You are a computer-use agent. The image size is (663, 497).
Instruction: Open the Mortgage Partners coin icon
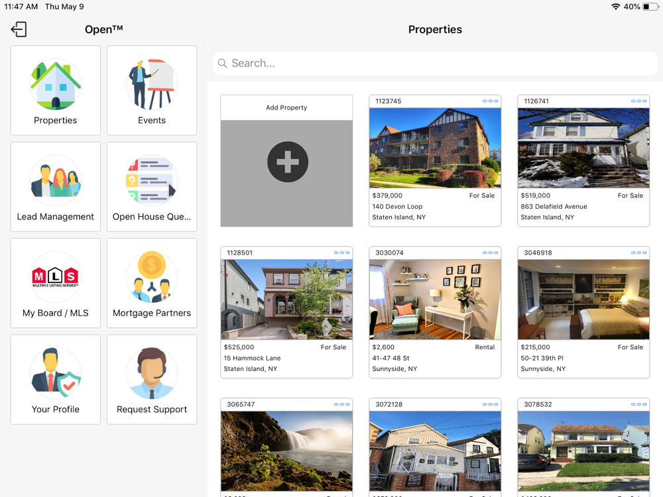pyautogui.click(x=152, y=277)
